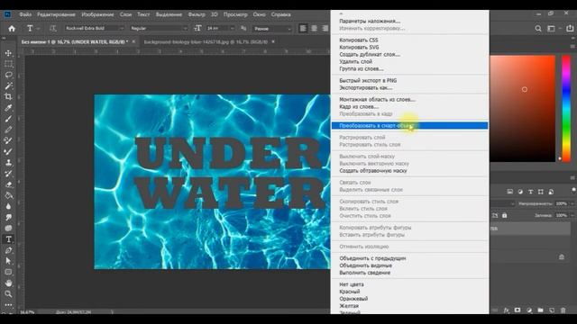577x324 pixels.
Task: Open the Слои menu in menu bar
Action: click(x=125, y=14)
